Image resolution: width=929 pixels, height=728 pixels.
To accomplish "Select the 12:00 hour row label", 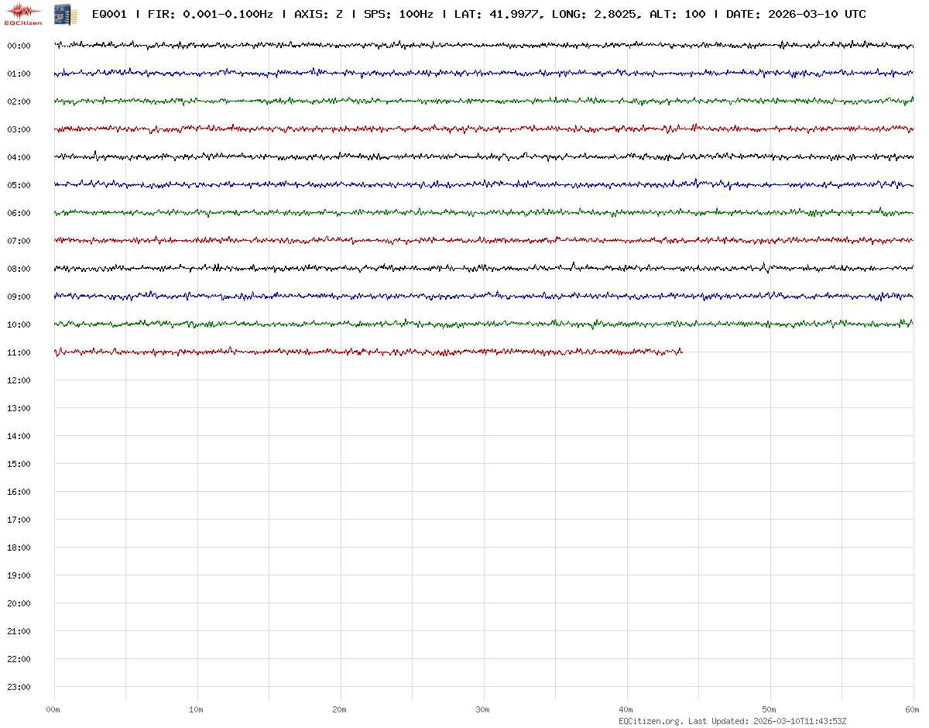I will pos(19,380).
